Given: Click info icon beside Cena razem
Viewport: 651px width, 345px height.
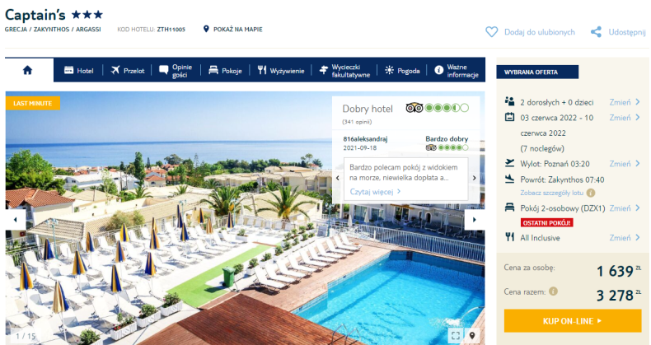Looking at the screenshot, I should 553,291.
